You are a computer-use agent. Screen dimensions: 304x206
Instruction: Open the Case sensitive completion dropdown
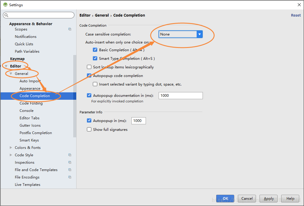click(x=180, y=34)
